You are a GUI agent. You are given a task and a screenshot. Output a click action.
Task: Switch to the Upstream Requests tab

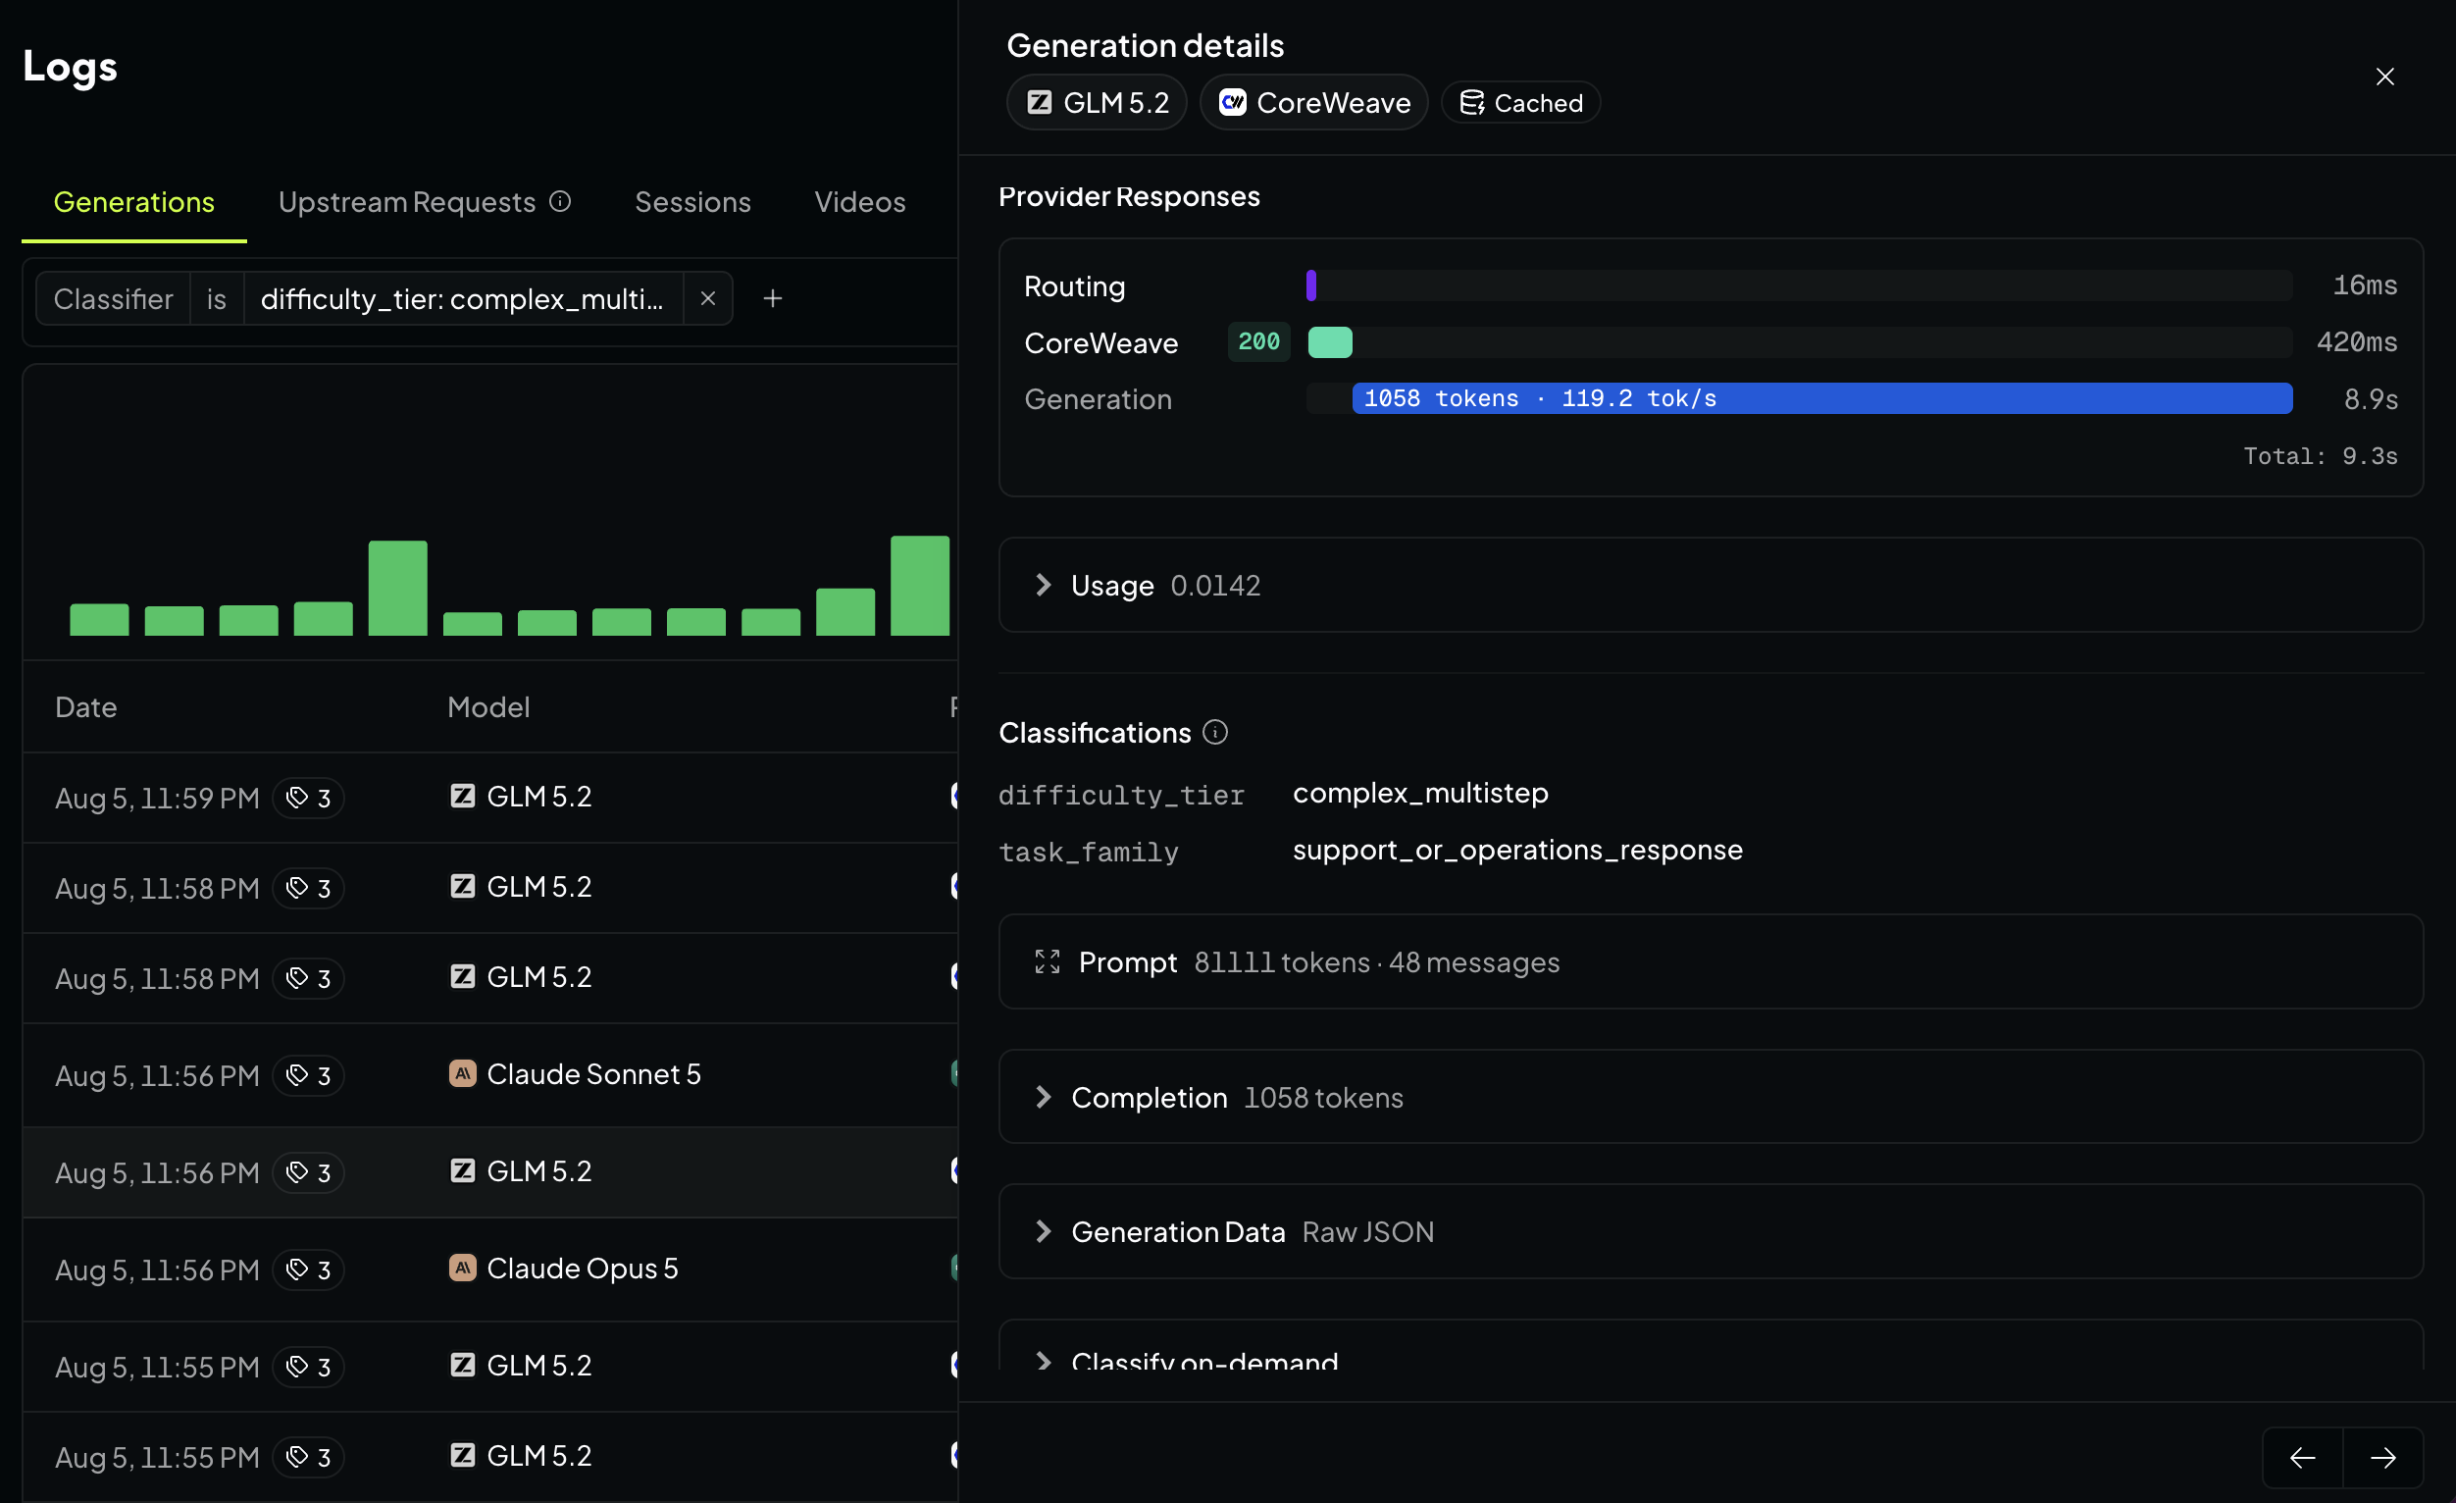point(424,202)
